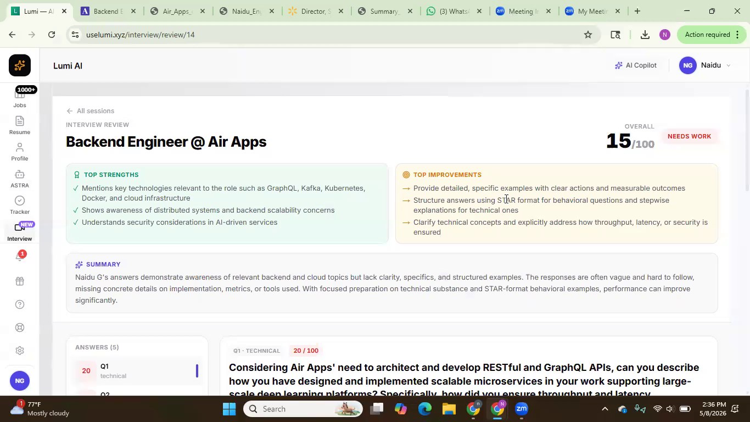Switch to the Meeting Zoom browser tab
Image resolution: width=750 pixels, height=422 pixels.
(x=523, y=11)
